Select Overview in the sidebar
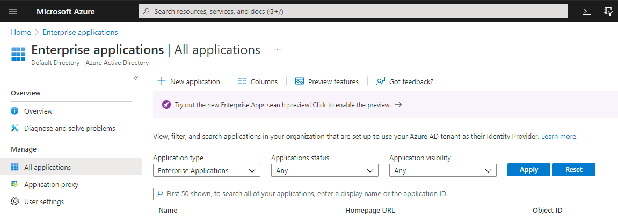Image resolution: width=618 pixels, height=217 pixels. [38, 111]
